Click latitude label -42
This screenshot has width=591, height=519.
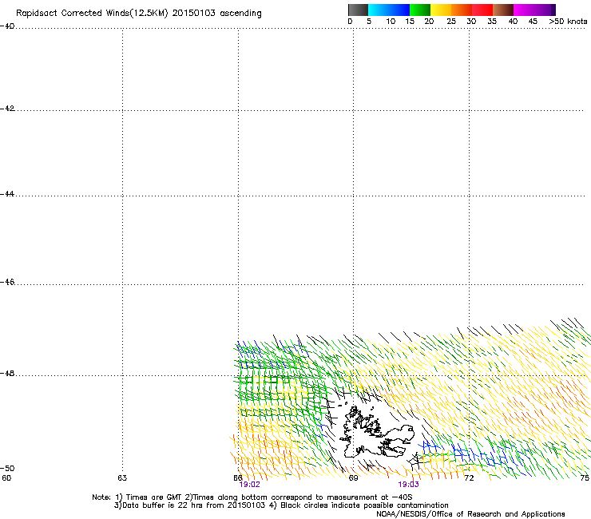pyautogui.click(x=7, y=109)
